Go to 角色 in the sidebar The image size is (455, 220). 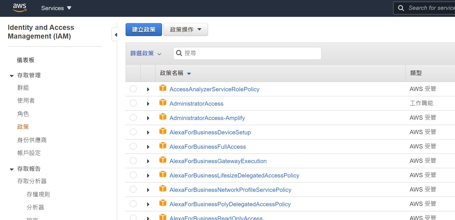pyautogui.click(x=23, y=114)
